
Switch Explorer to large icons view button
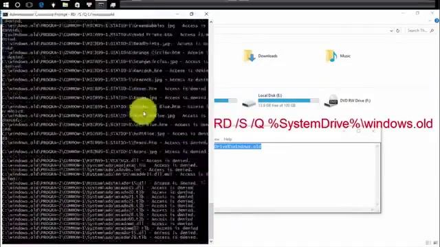435,243
